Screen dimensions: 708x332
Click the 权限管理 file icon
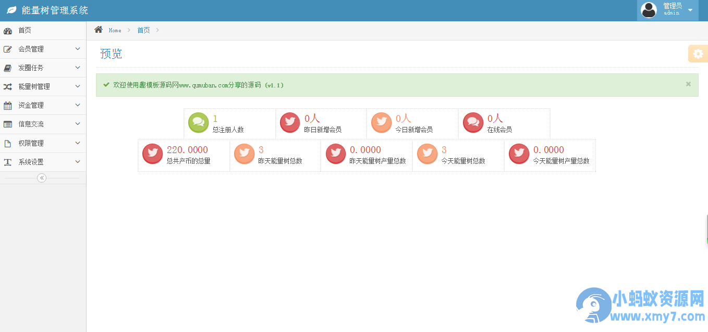click(8, 144)
